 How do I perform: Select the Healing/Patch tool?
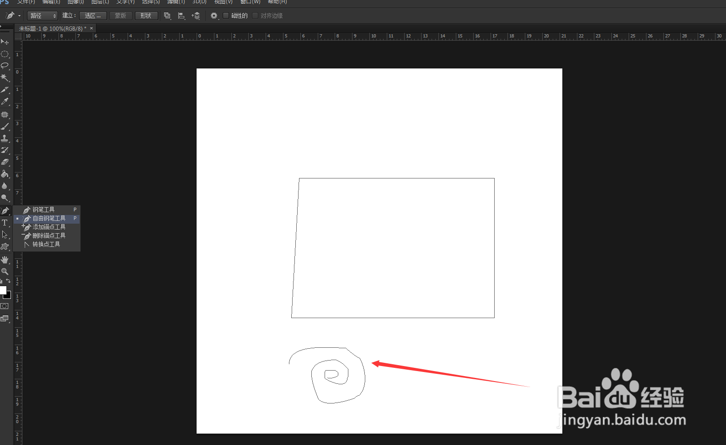point(5,115)
